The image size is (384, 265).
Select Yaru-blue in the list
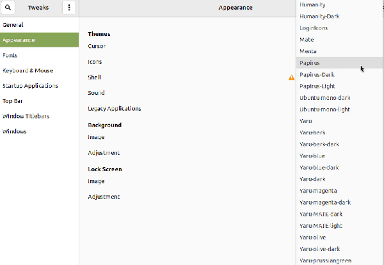[339, 156]
